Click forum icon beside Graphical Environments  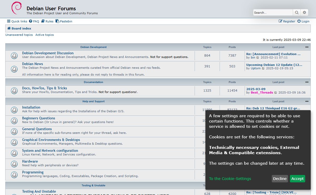click(14, 142)
